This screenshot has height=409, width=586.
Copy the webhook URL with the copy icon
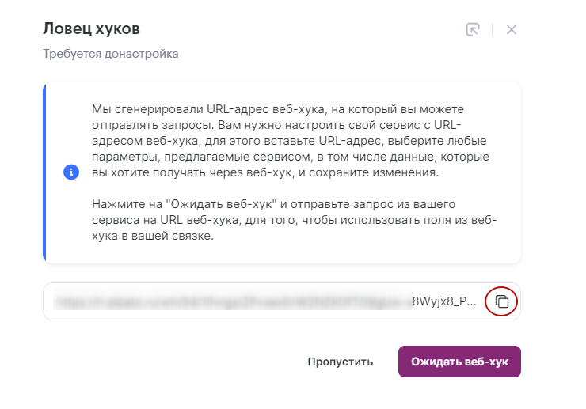point(501,301)
